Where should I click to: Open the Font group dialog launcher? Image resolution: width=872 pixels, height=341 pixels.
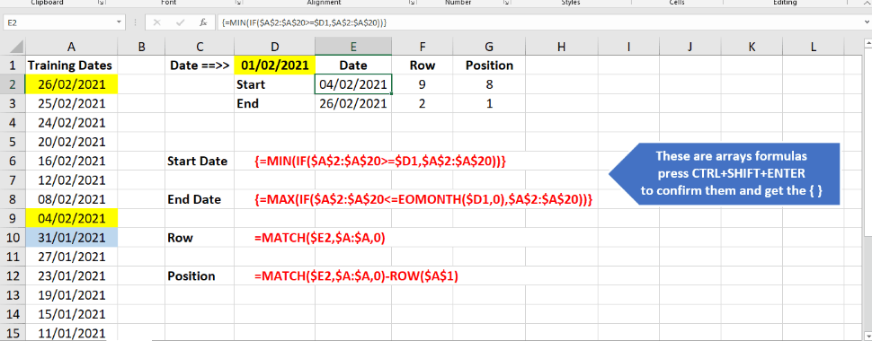[x=238, y=2]
